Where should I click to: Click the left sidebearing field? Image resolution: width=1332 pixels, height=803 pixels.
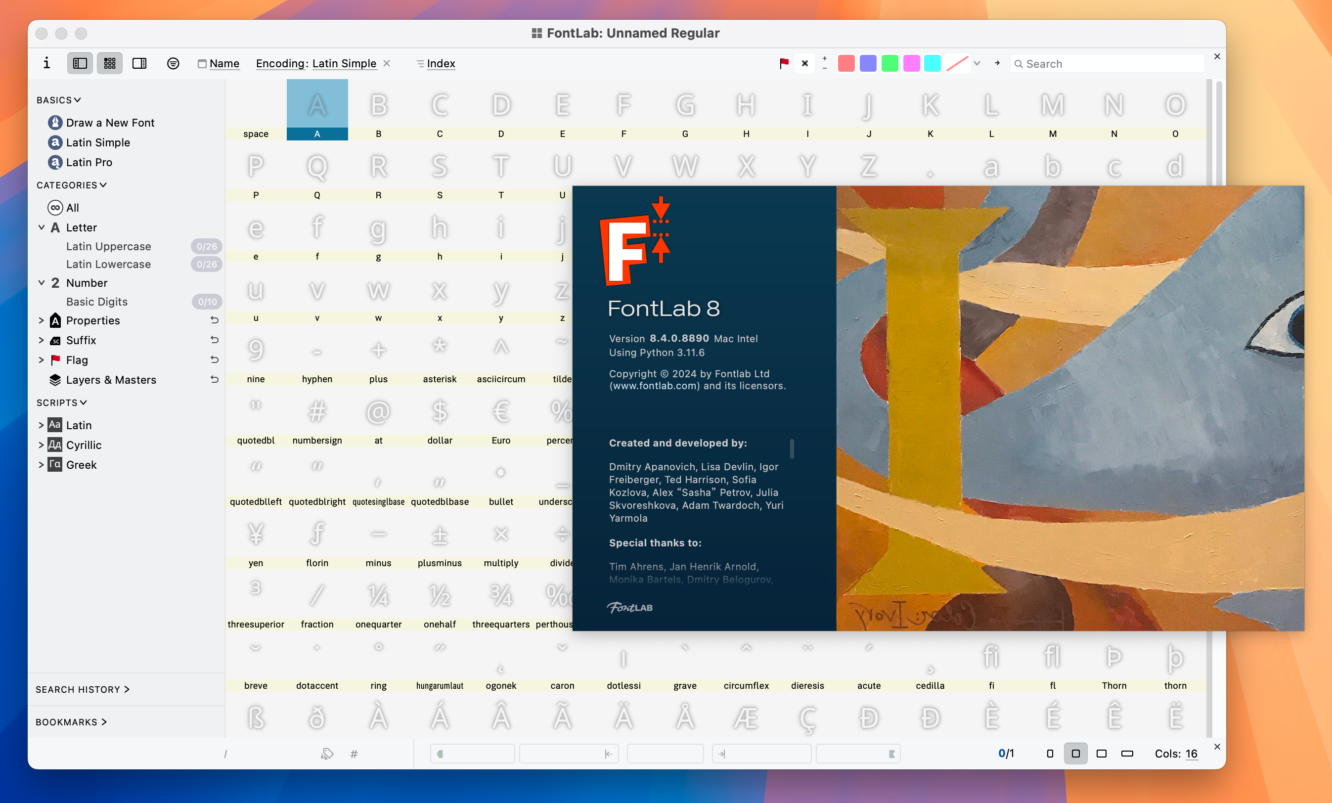point(569,754)
